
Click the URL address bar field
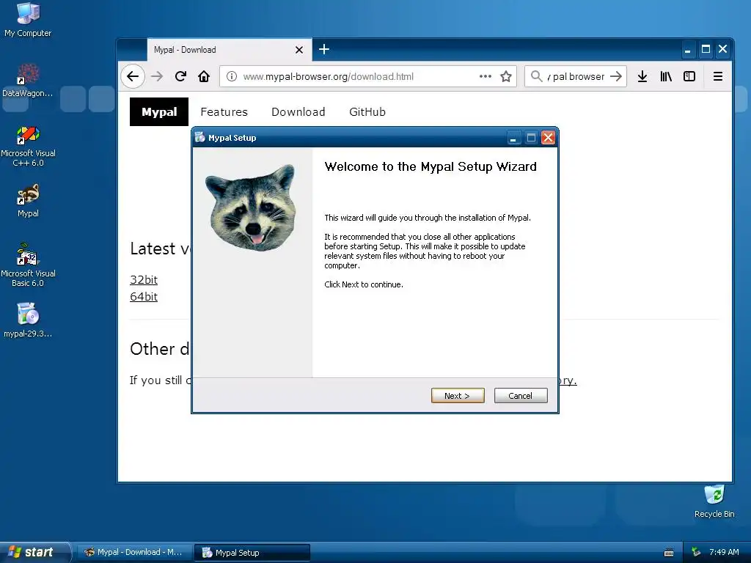[x=368, y=76]
